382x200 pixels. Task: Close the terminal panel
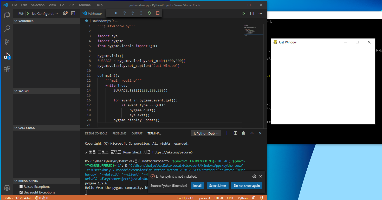click(260, 133)
